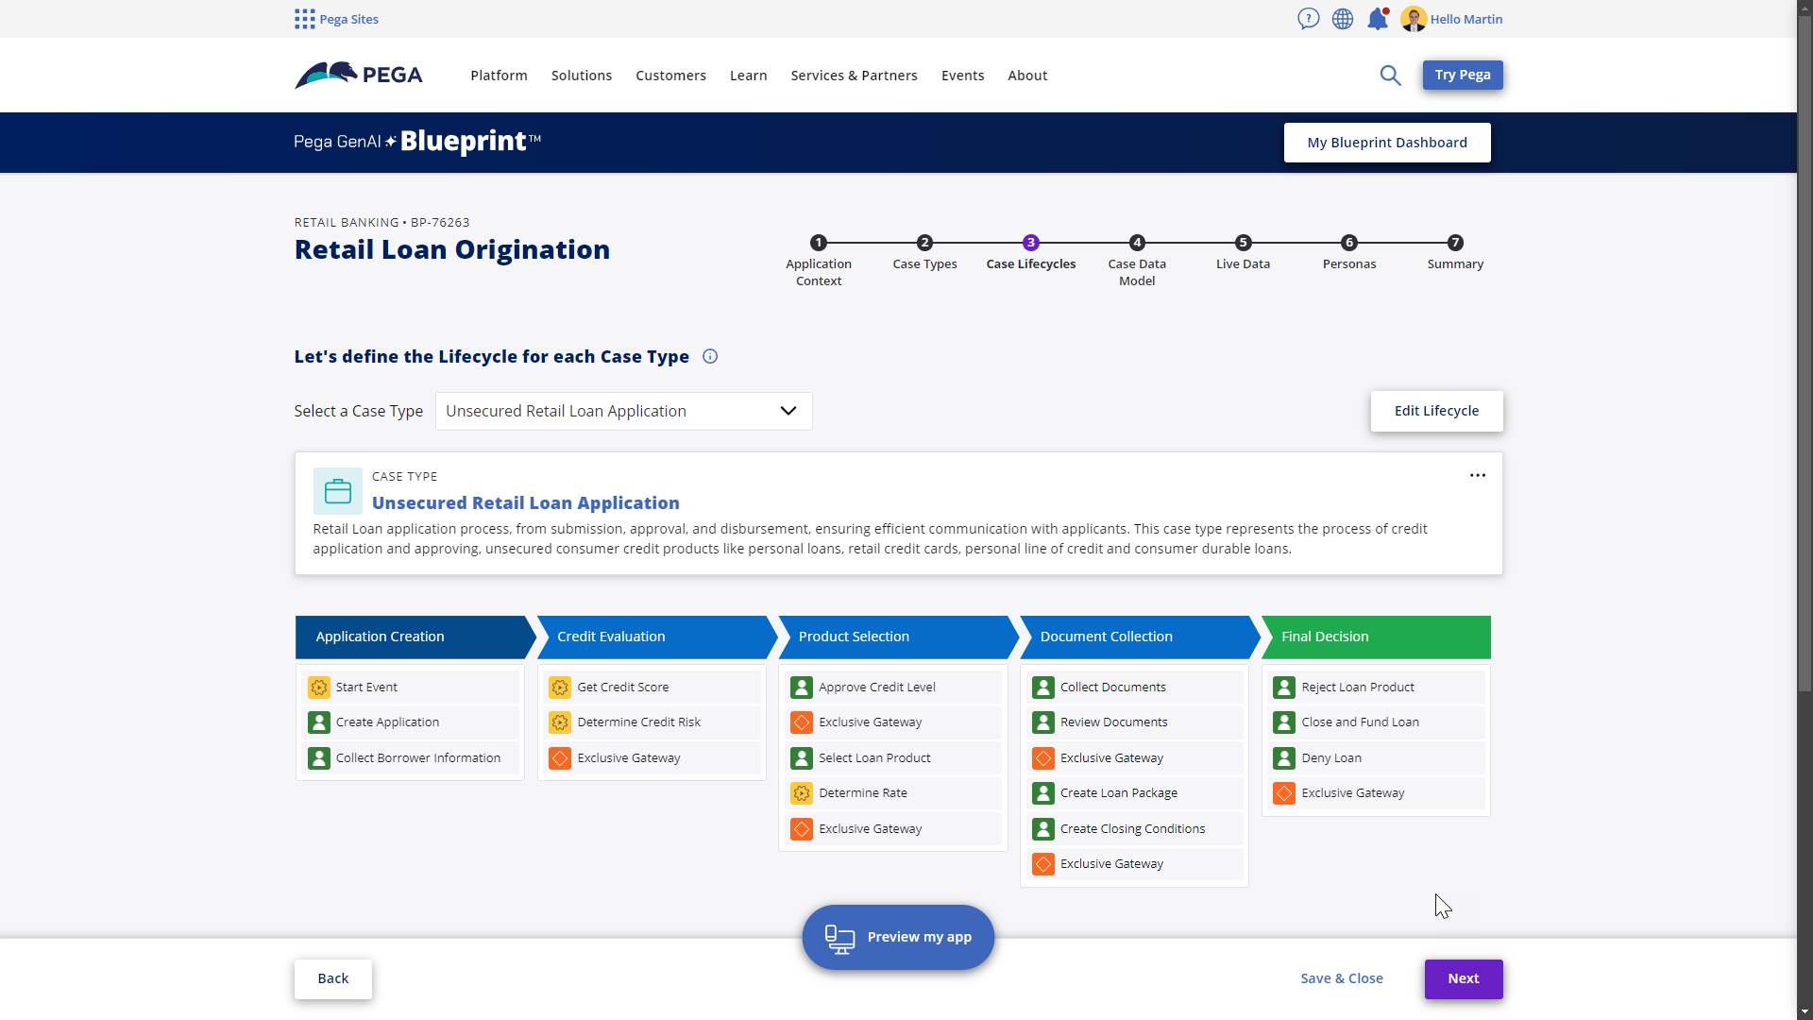Open the case type three-dot menu
This screenshot has height=1020, width=1813.
coord(1478,475)
